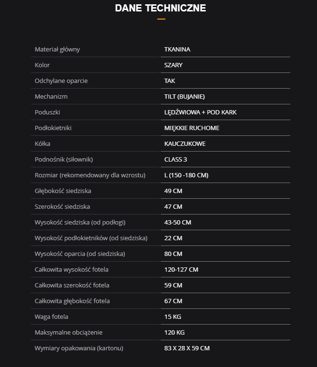
Task: Select the 120-127 CM total height value
Action: pyautogui.click(x=181, y=270)
